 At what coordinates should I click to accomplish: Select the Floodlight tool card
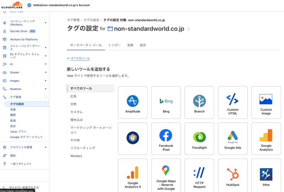[x=200, y=139]
